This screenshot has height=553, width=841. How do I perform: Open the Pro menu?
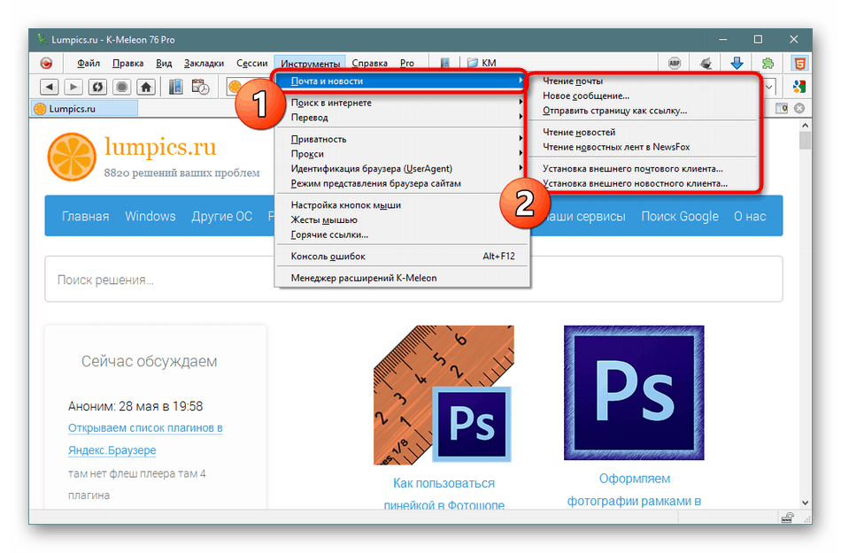[x=407, y=63]
